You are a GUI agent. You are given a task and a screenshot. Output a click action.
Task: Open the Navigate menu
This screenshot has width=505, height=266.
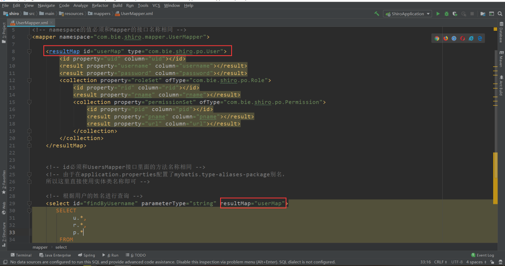(x=47, y=6)
